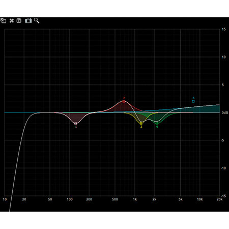This screenshot has width=229, height=229.
Task: Click the 20 Hz frequency axis label
Action: (24, 199)
